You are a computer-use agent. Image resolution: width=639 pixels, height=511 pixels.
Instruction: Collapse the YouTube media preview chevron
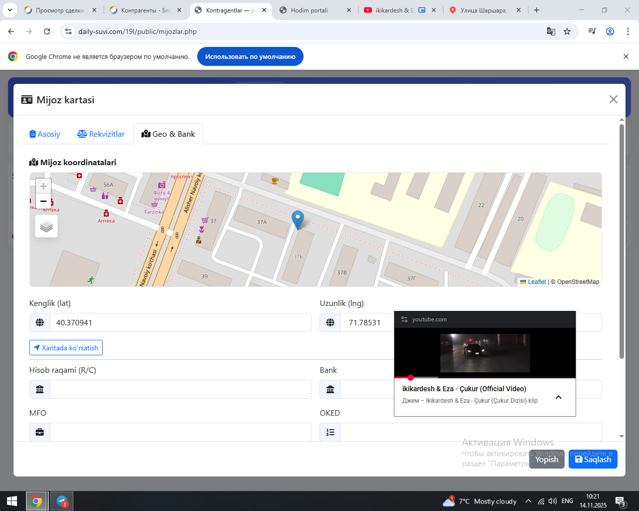tap(559, 397)
